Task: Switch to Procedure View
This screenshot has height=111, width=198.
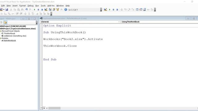Action: pyautogui.click(x=41, y=108)
